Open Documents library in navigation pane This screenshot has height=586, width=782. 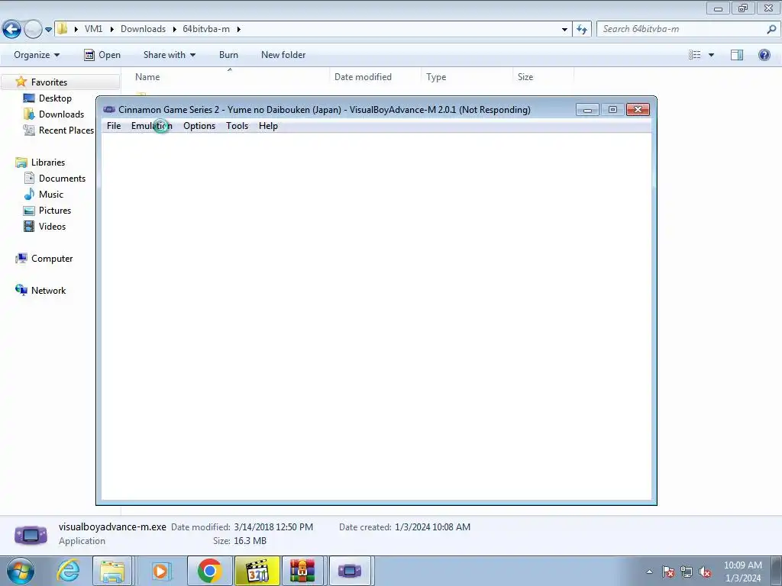62,179
